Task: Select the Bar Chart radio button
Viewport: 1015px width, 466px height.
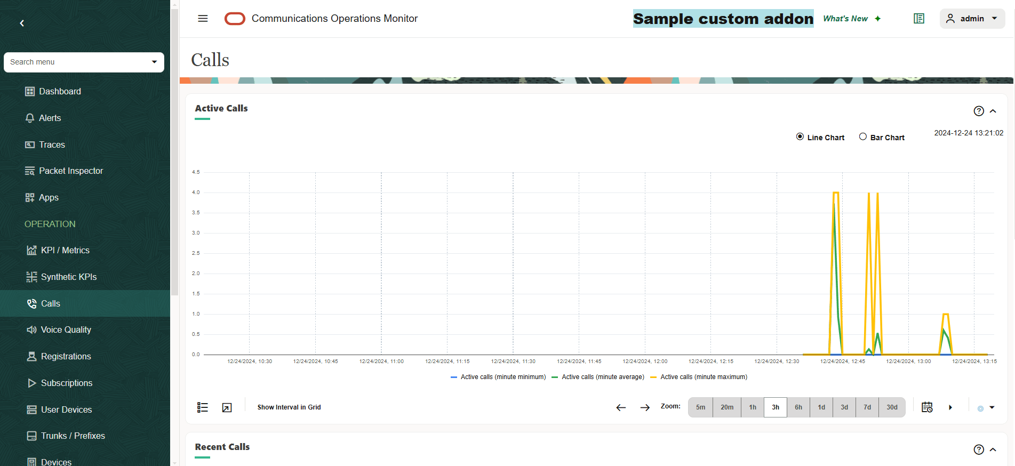Action: point(863,136)
